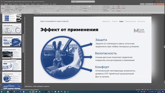
Task: Open the File (Файл) tab
Action: coord(2,4)
